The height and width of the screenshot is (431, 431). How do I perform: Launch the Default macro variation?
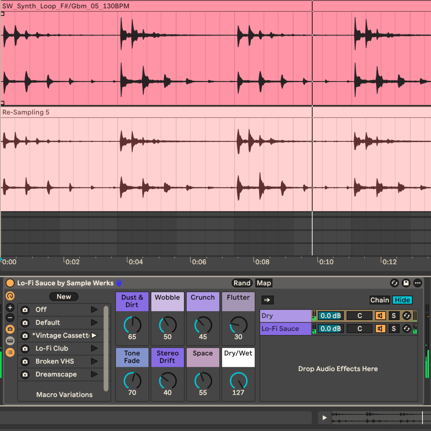94,323
